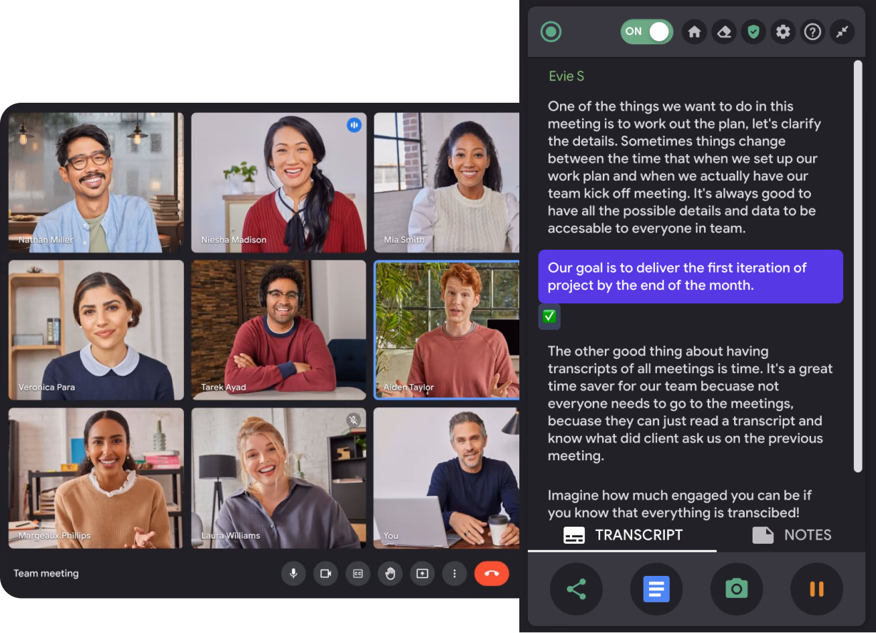Viewport: 876px width, 633px height.
Task: End the call with red hang-up button
Action: [492, 573]
